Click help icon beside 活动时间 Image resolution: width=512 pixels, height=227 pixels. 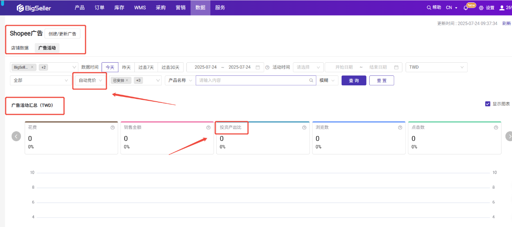[x=267, y=67]
